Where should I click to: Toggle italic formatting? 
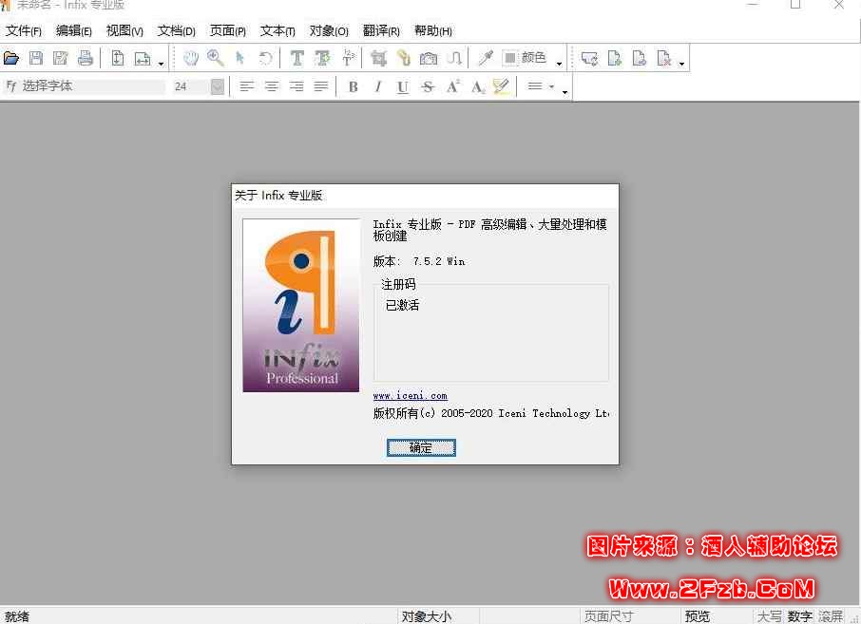click(x=377, y=87)
